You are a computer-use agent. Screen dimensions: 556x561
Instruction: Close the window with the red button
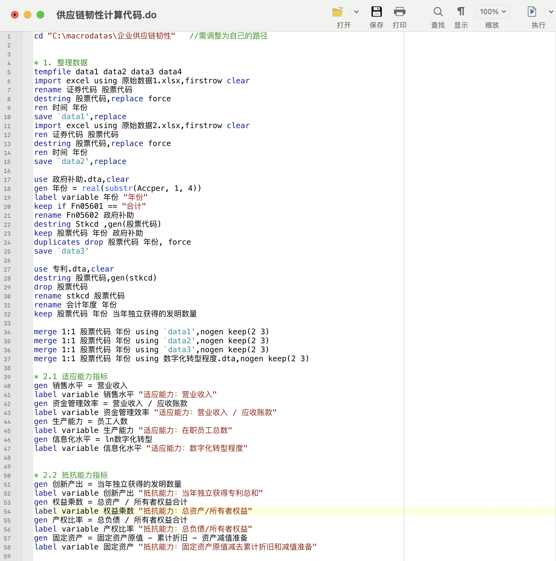(15, 15)
